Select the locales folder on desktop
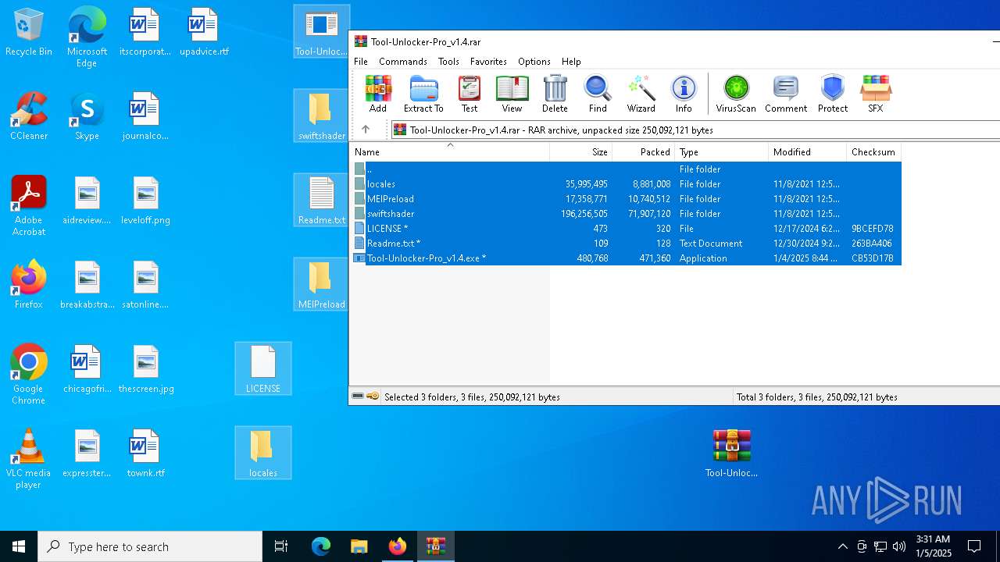Screen dimensions: 1000x562 tap(263, 453)
